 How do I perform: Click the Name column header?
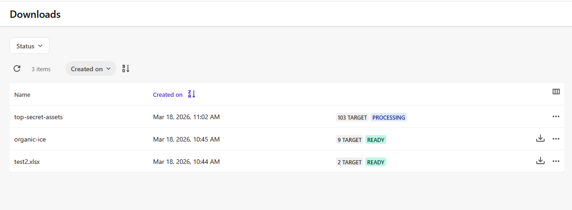pos(22,94)
